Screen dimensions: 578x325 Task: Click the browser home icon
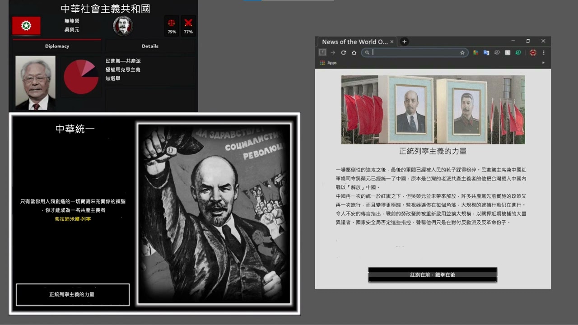pos(354,52)
